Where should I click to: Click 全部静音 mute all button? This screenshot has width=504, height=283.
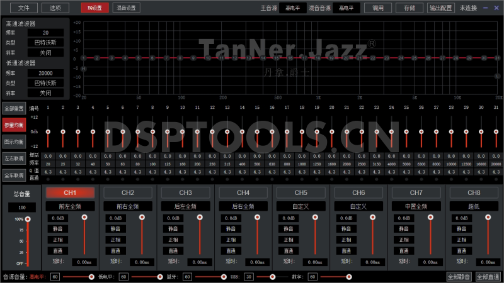point(459,277)
